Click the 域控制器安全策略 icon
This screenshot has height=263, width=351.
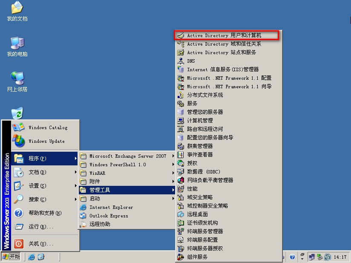click(x=181, y=205)
